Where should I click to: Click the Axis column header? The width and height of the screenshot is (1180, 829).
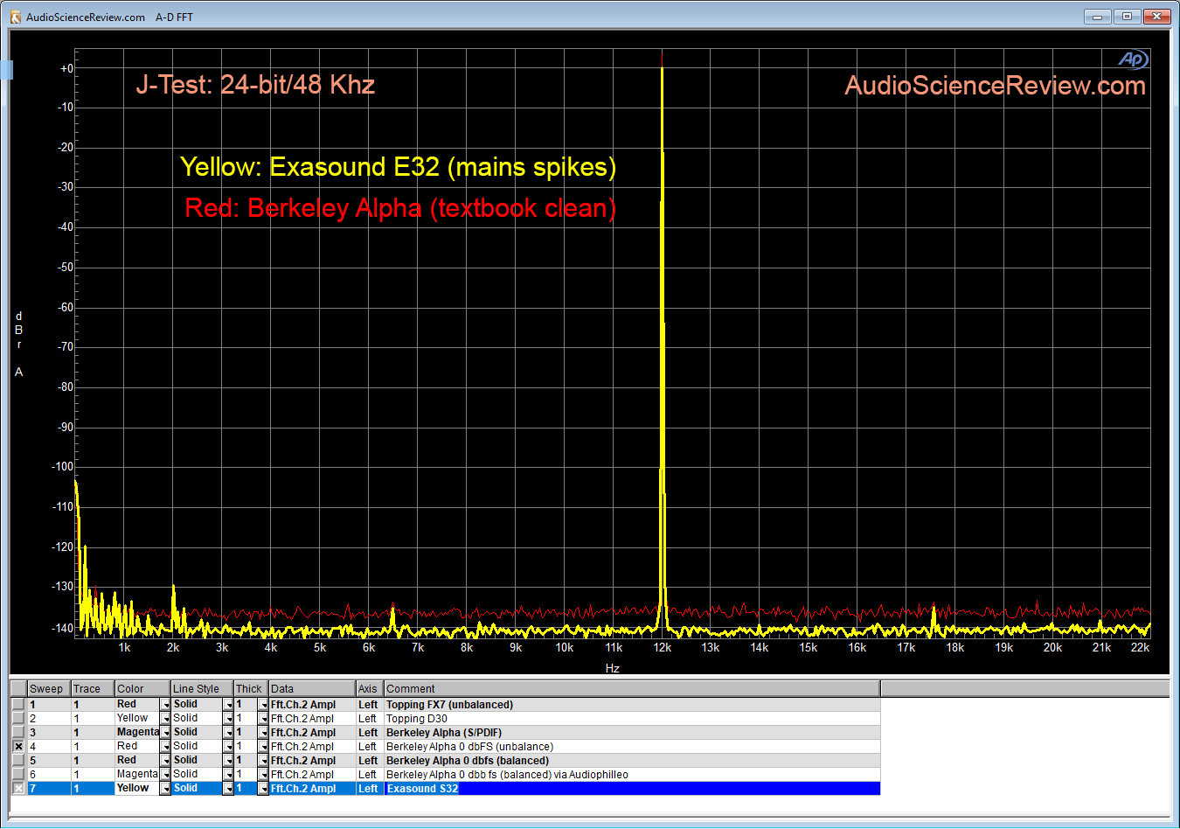(x=370, y=689)
